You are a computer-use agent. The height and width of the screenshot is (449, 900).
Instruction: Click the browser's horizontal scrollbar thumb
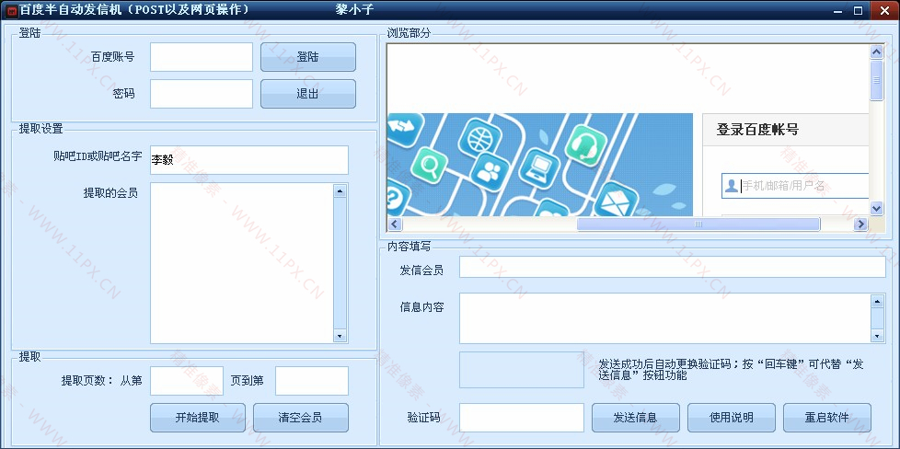(698, 224)
